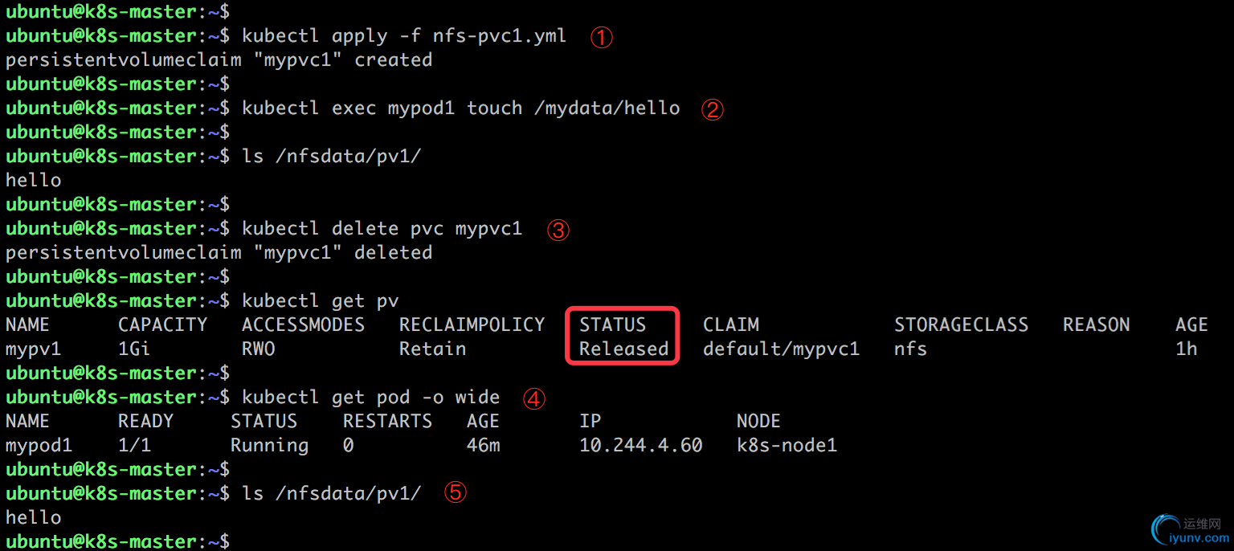This screenshot has height=551, width=1234.
Task: Click the mypv1 volume name
Action: [33, 349]
